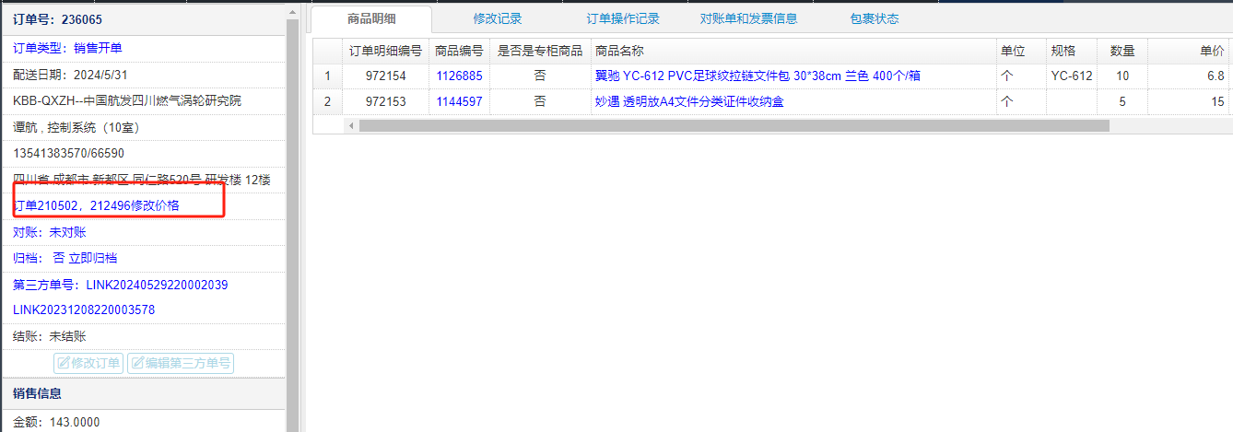Click the 规格 column header
The height and width of the screenshot is (432, 1233).
click(1071, 51)
